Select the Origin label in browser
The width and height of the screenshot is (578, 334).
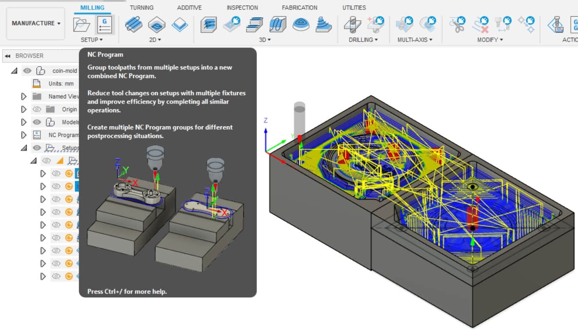click(x=69, y=109)
